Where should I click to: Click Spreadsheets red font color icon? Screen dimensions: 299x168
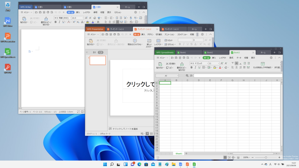click(x=220, y=67)
